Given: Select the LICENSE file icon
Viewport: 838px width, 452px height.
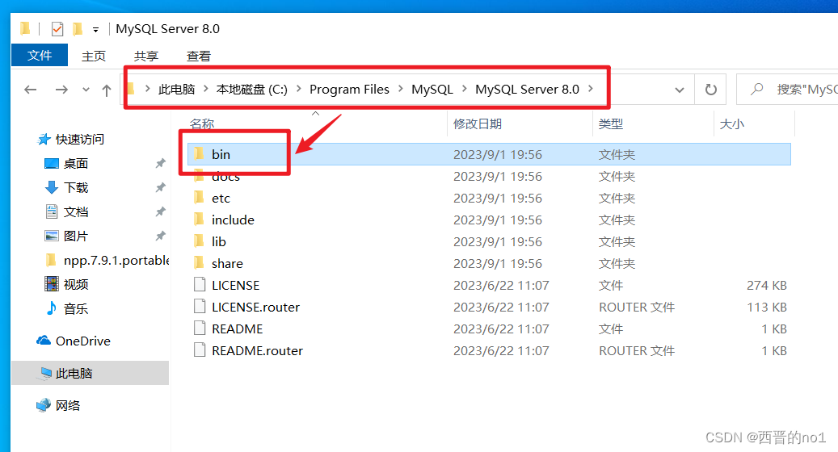Looking at the screenshot, I should pyautogui.click(x=200, y=285).
